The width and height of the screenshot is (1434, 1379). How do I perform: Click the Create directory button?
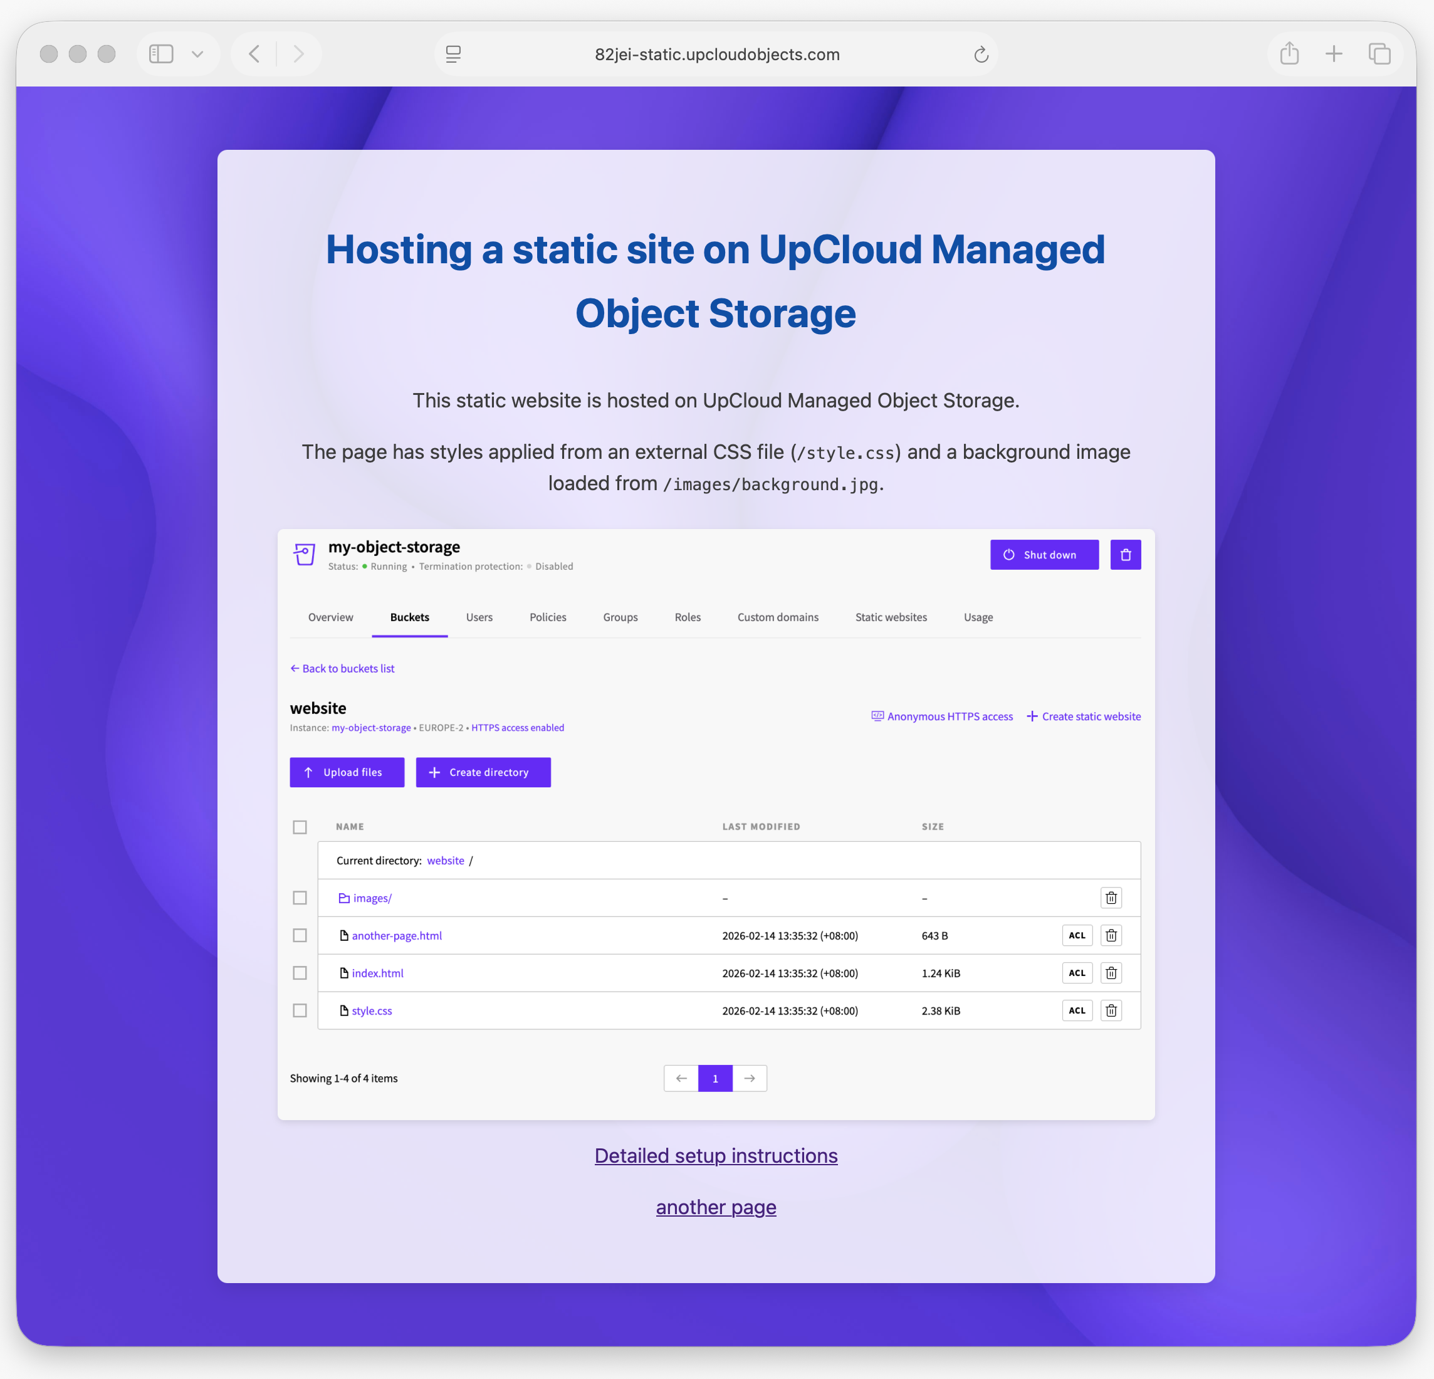[x=483, y=772]
